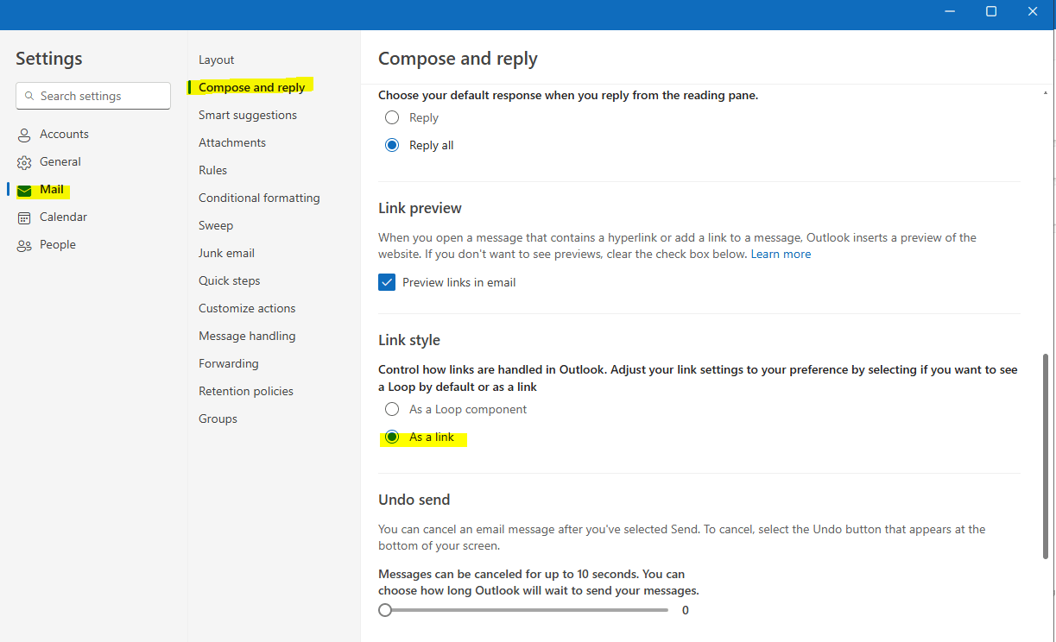Click the Compose and reply page title
1056x642 pixels.
(458, 59)
